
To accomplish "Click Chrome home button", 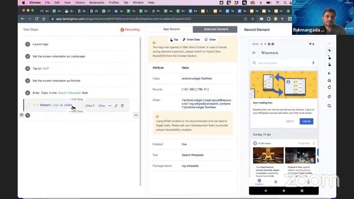I will [x=44, y=19].
